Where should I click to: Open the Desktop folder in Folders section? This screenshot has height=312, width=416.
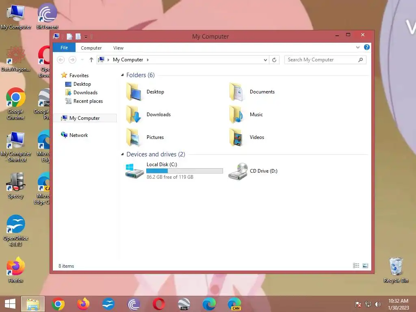click(145, 92)
